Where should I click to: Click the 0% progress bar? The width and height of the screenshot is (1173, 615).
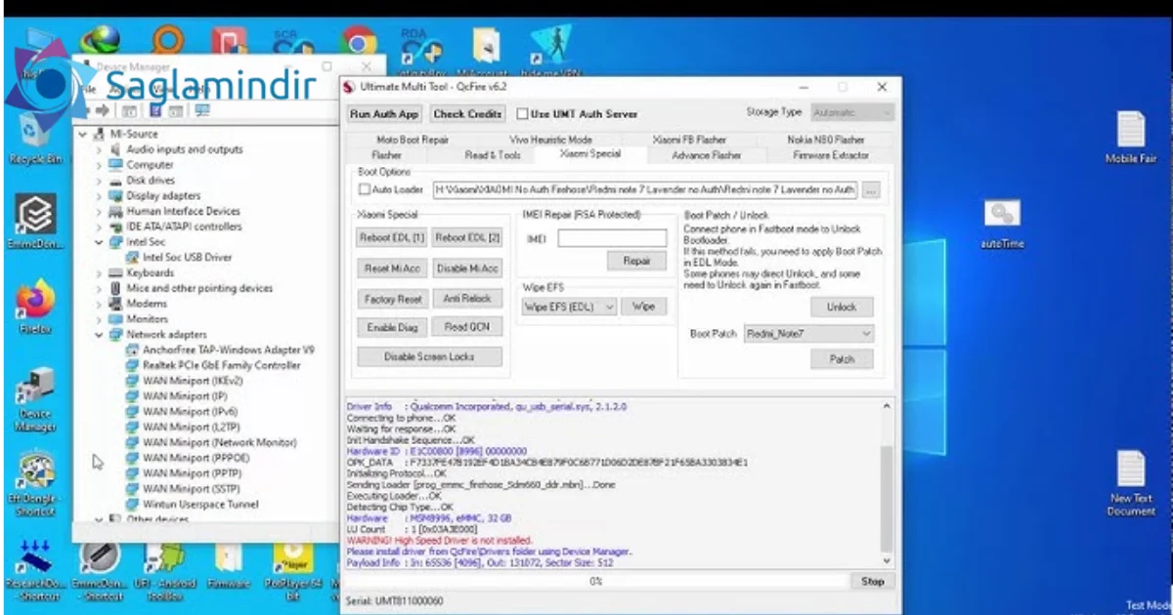coord(596,581)
